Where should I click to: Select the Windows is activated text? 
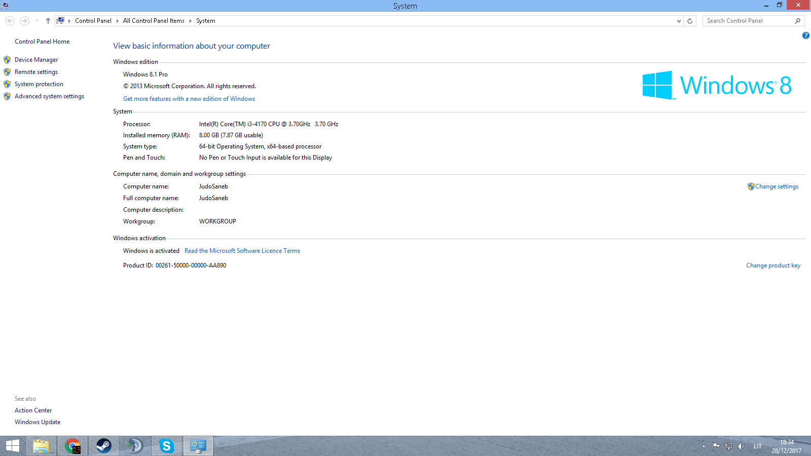coord(151,251)
